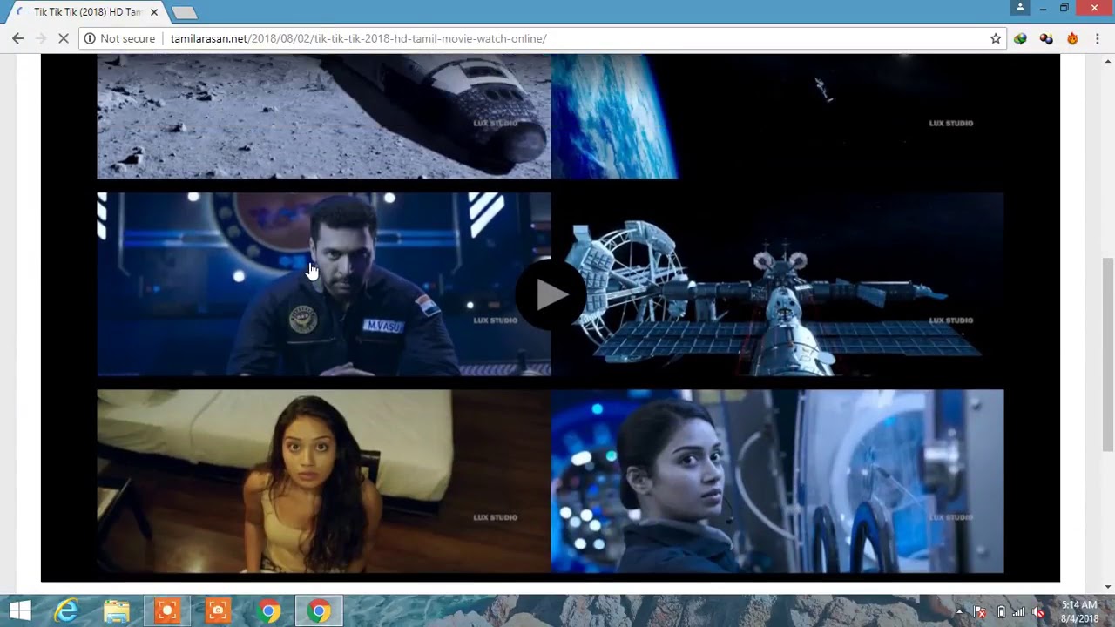1115x627 pixels.
Task: Open first orange screen recorder taskbar icon
Action: [167, 611]
